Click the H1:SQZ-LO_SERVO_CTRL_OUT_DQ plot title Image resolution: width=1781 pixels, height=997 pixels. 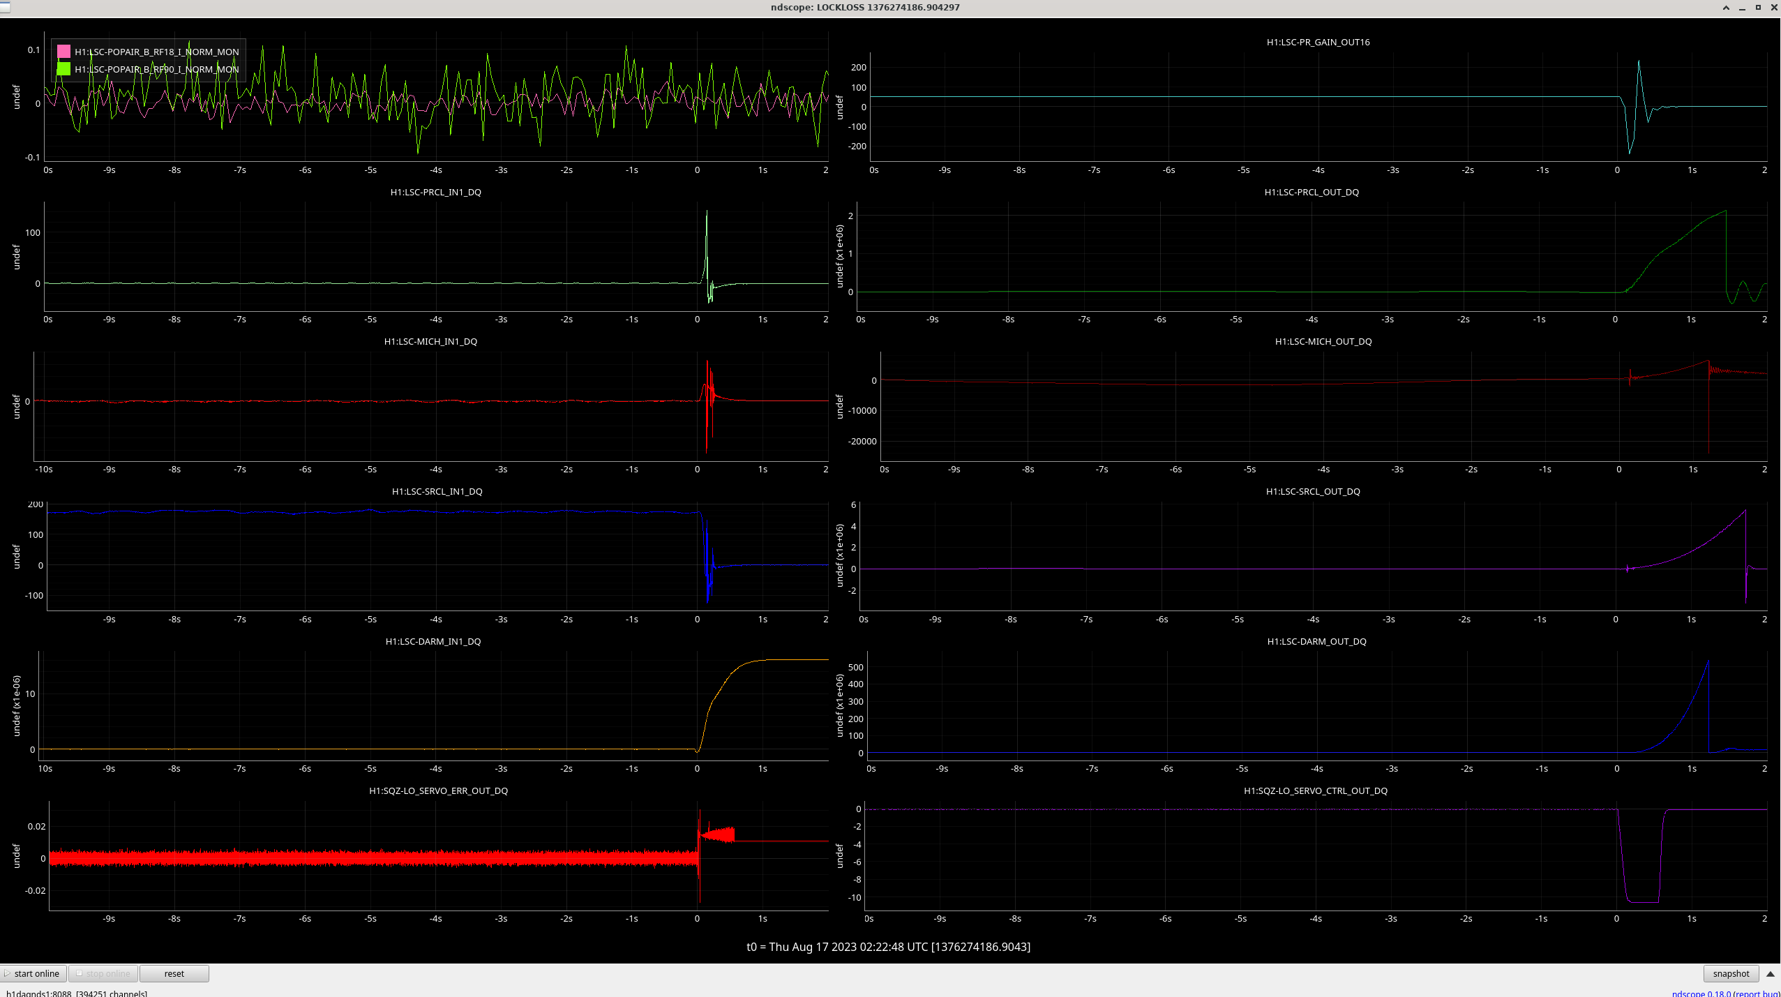(1316, 790)
